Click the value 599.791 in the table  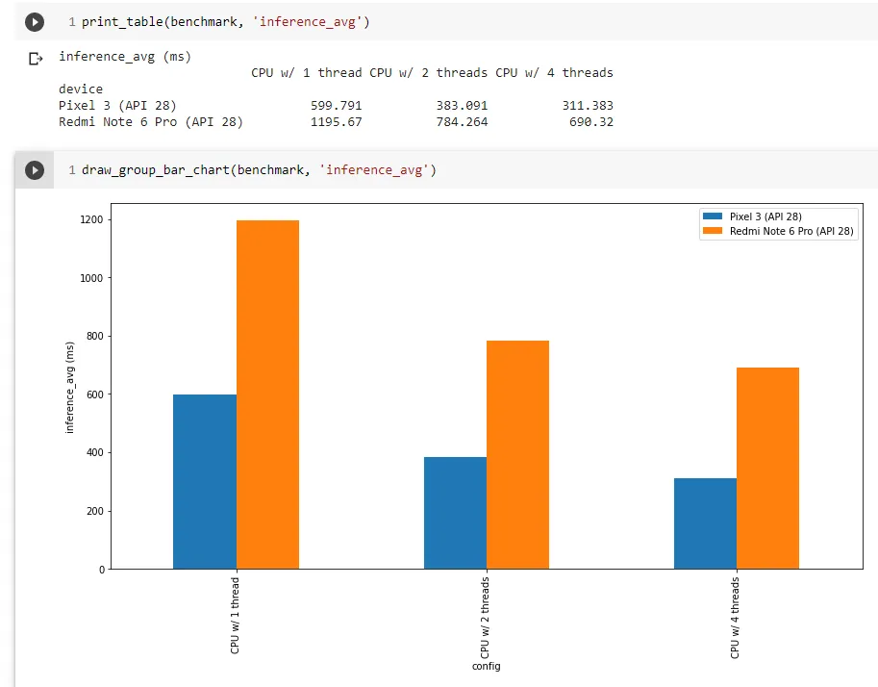click(x=336, y=105)
